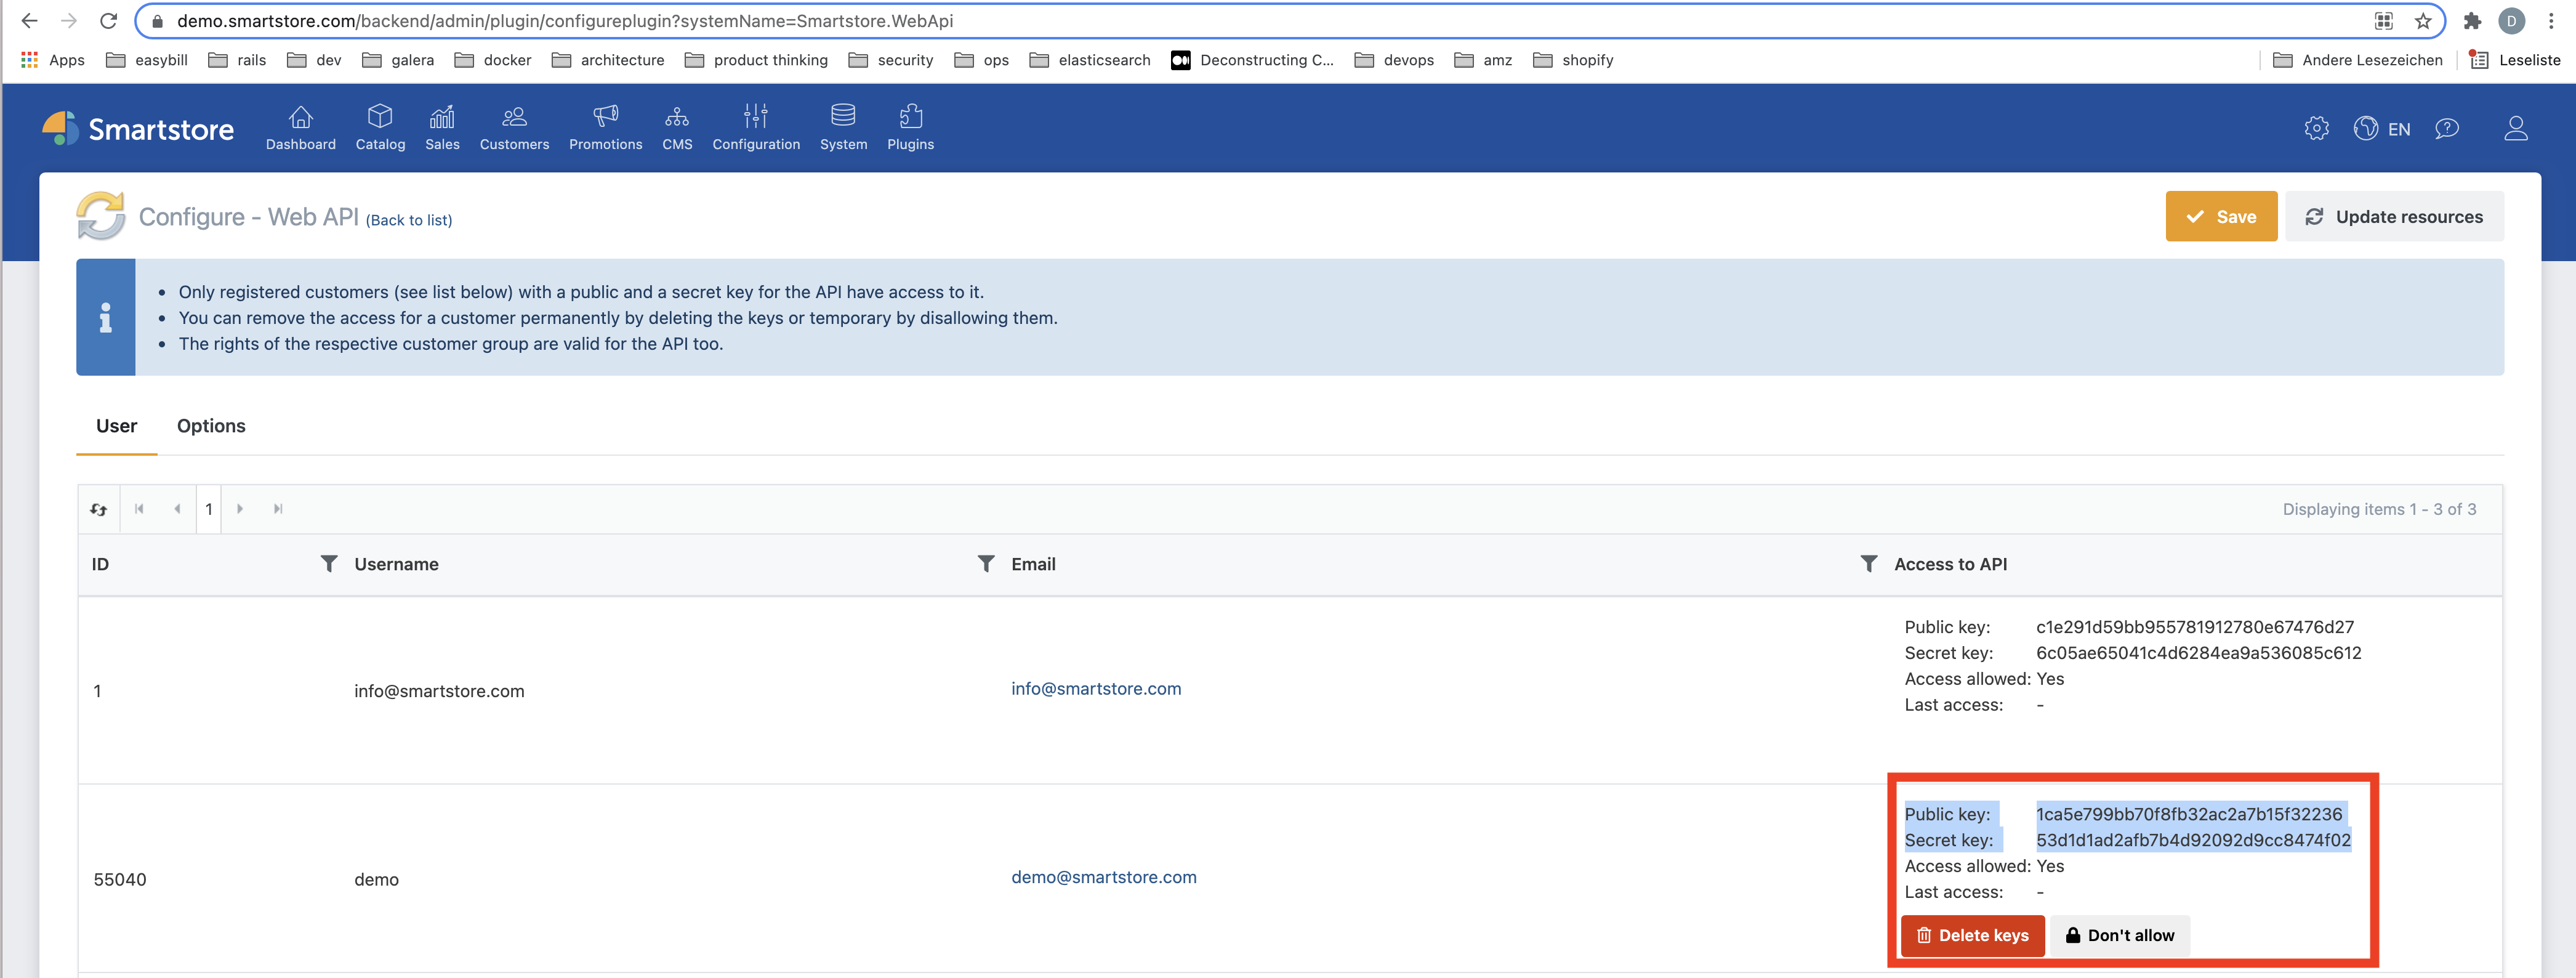Select public key c1e291d59bb955781912780e67476d27
Viewport: 2576px width, 978px height.
click(x=2194, y=627)
